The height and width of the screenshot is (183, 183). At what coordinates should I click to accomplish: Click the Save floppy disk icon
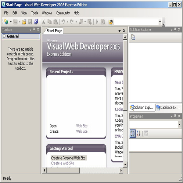(x=30, y=22)
